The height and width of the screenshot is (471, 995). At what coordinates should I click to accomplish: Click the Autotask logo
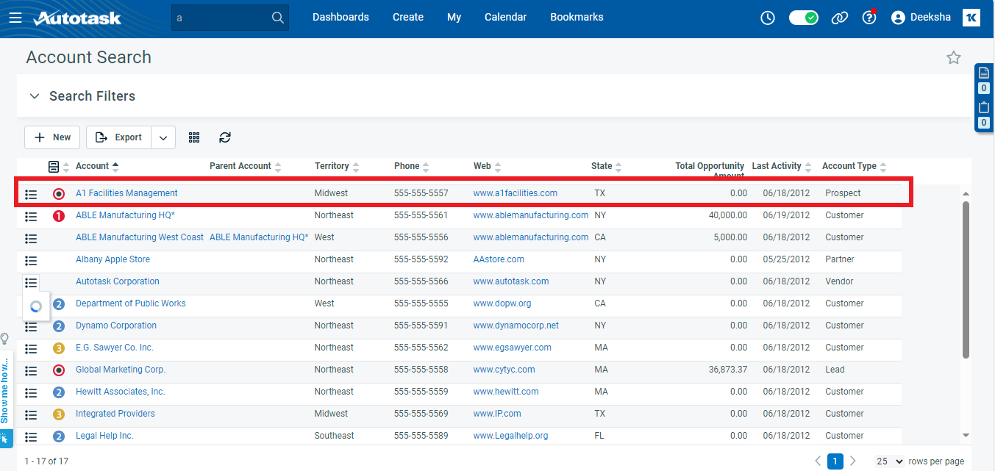(76, 18)
